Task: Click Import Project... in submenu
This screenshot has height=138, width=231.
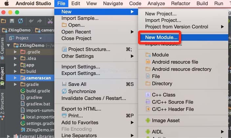Action: pyautogui.click(x=163, y=20)
